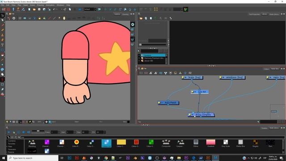Image resolution: width=286 pixels, height=161 pixels.
Task: Click the Composite node icon in Node View toolbar
Action: [165, 73]
